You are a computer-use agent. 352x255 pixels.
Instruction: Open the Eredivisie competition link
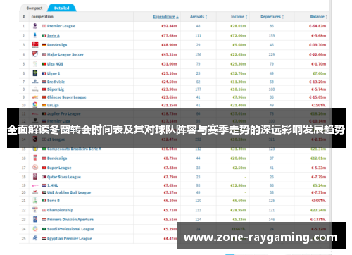[56, 82]
